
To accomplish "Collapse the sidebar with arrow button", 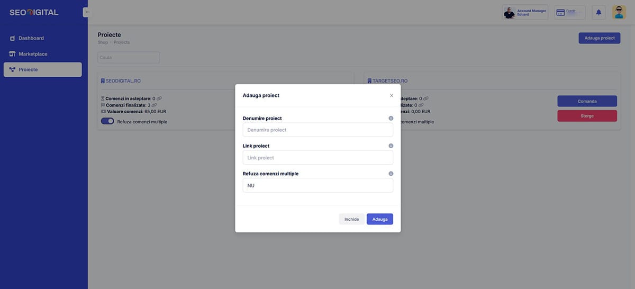I will 87,12.
